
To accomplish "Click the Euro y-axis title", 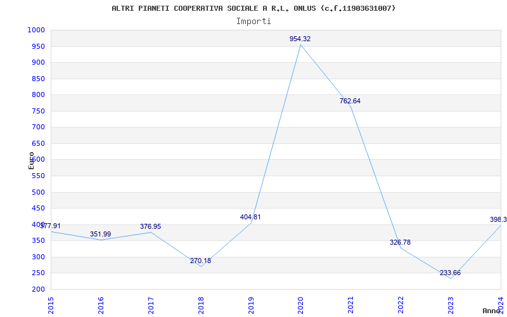I will (31, 160).
